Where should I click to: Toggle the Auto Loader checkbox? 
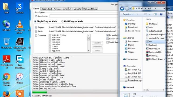coord(36,16)
